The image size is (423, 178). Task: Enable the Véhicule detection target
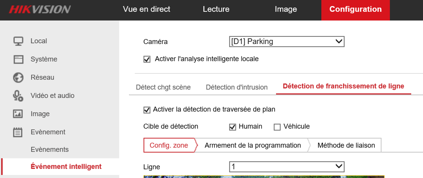pos(277,127)
